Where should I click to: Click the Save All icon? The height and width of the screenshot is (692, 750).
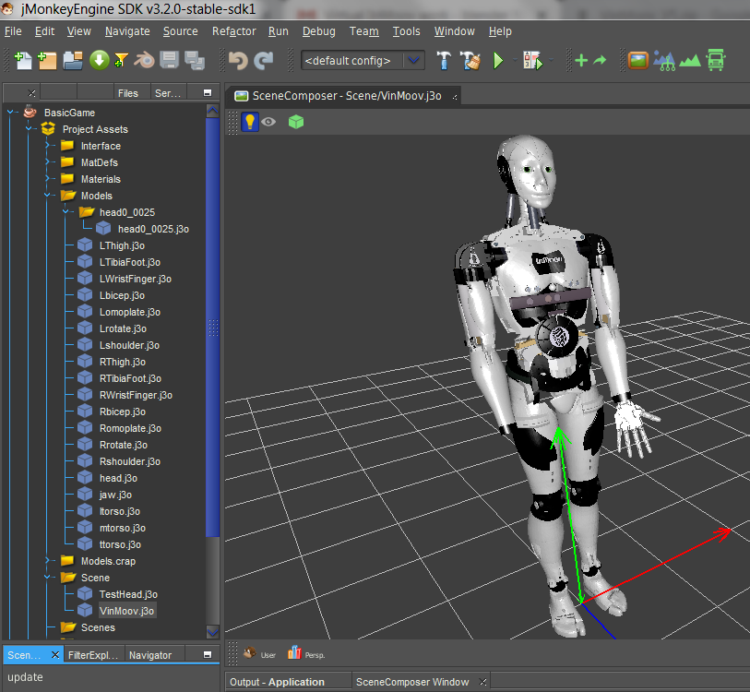coord(195,61)
